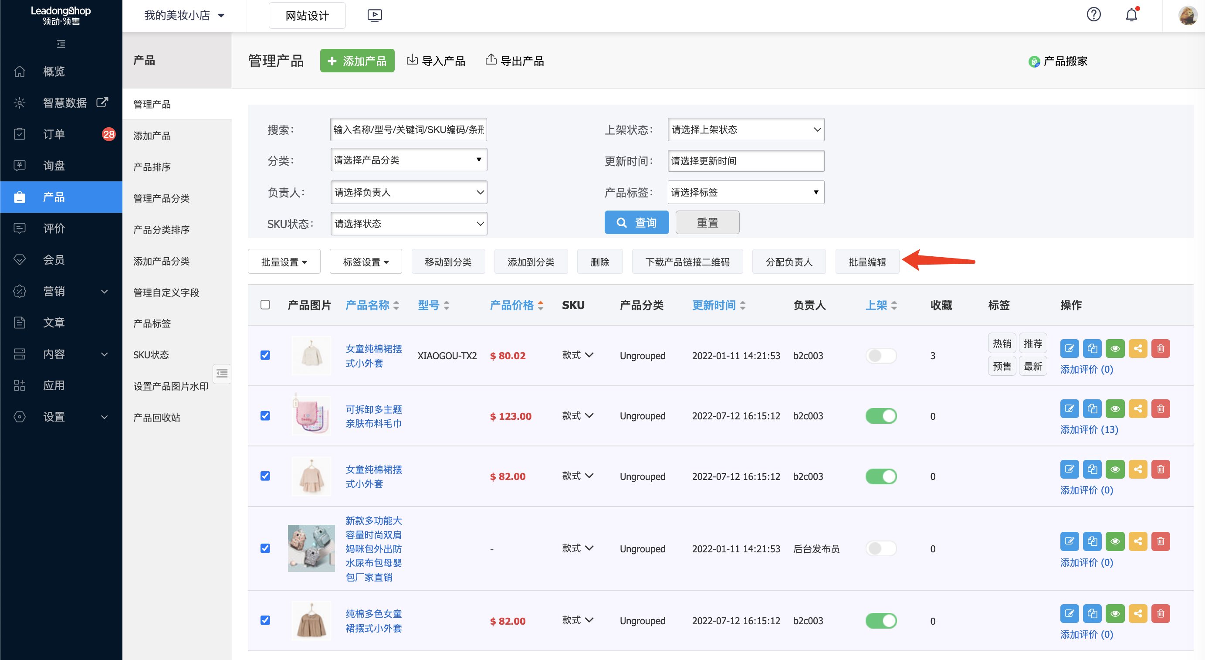Expand the 批量设置 dropdown
This screenshot has width=1205, height=660.
284,261
